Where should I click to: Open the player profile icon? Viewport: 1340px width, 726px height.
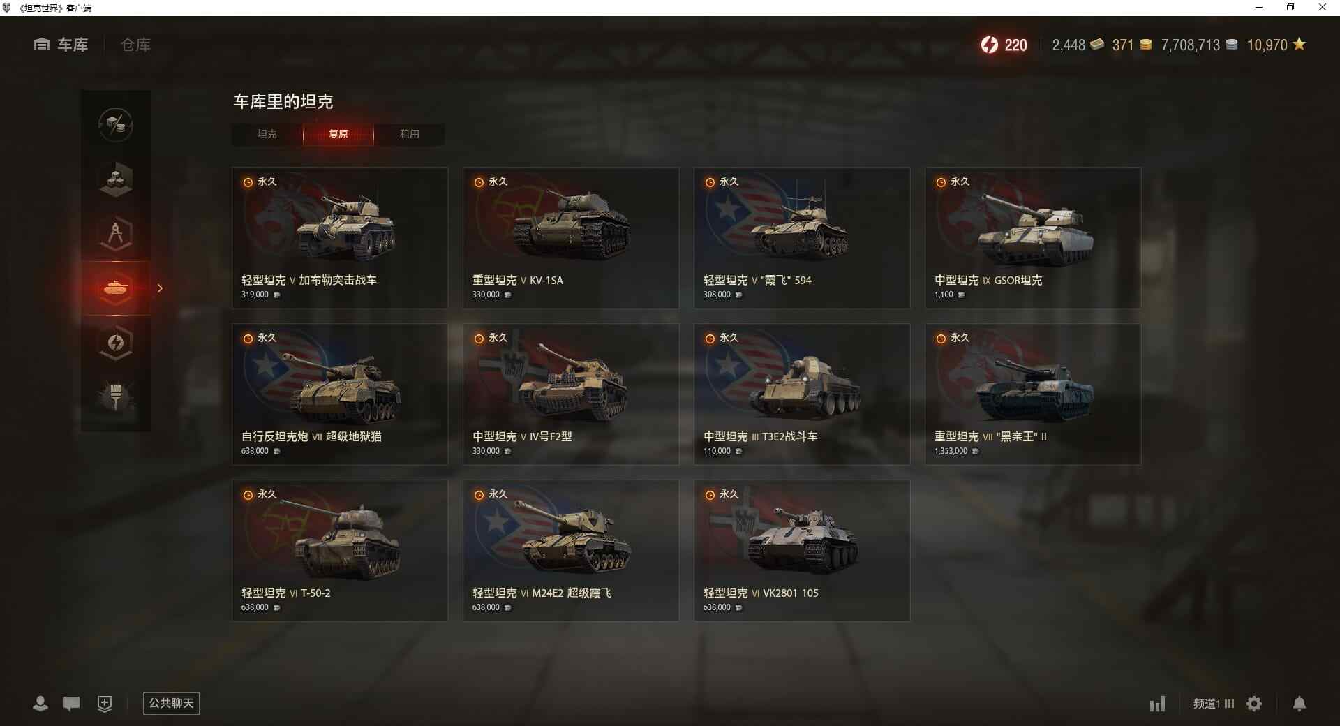coord(40,704)
